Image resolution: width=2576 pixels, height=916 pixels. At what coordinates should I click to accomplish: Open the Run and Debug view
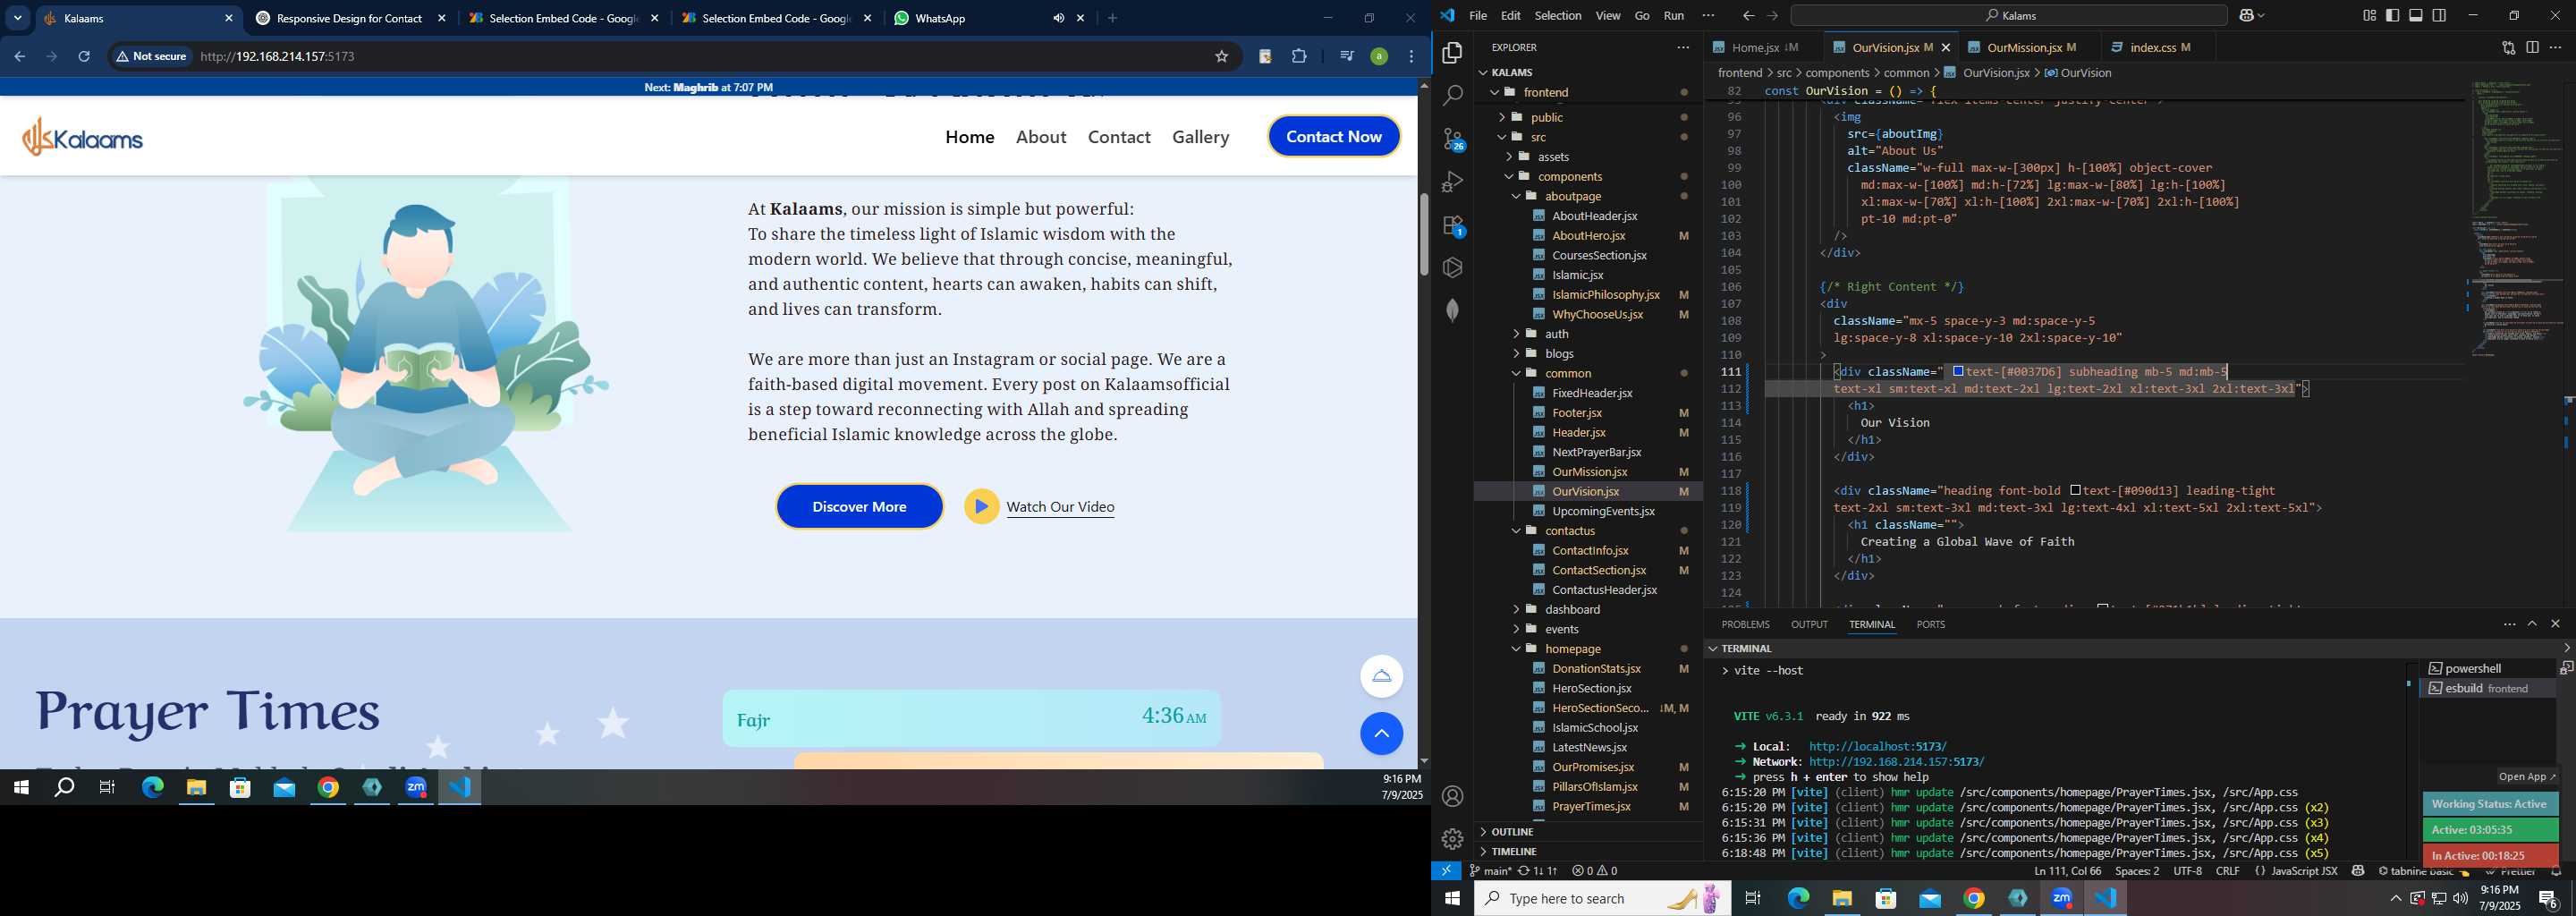(x=1452, y=182)
